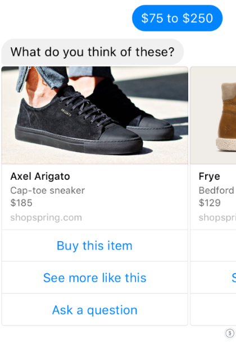The image size is (236, 344).
Task: Open the Frye boot product image
Action: pyautogui.click(x=213, y=115)
